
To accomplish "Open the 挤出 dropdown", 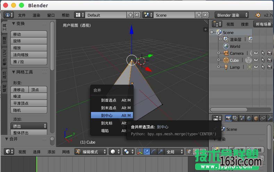I will point(29,126).
